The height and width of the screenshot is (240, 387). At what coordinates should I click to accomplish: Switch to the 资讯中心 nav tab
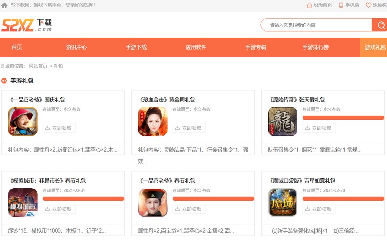[x=76, y=47]
